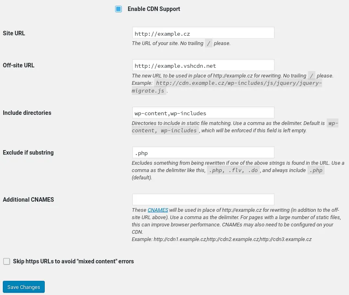Uncheck the Enable CDN Support checkbox

[x=118, y=9]
